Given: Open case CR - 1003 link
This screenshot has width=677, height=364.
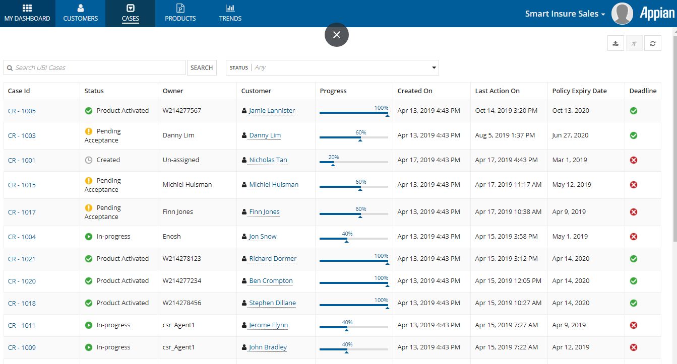Looking at the screenshot, I should click(22, 136).
